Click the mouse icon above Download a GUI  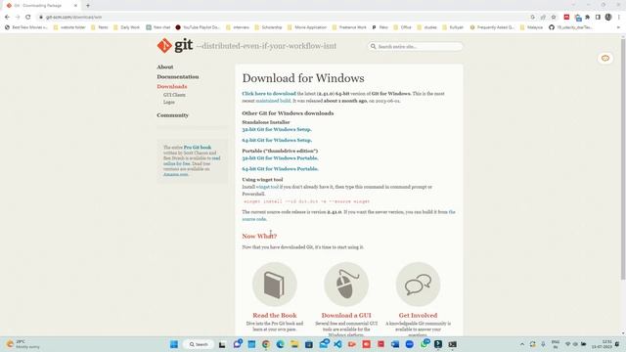(x=345, y=285)
